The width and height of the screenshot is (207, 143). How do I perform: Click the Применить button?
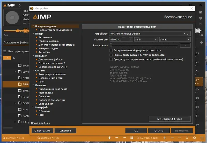(182, 131)
